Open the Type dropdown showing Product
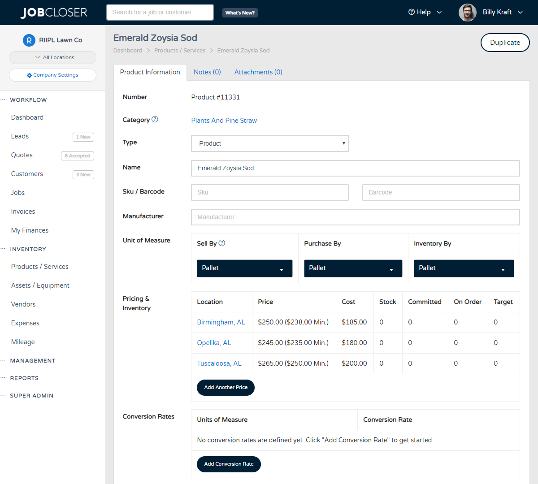The image size is (538, 484). (269, 143)
